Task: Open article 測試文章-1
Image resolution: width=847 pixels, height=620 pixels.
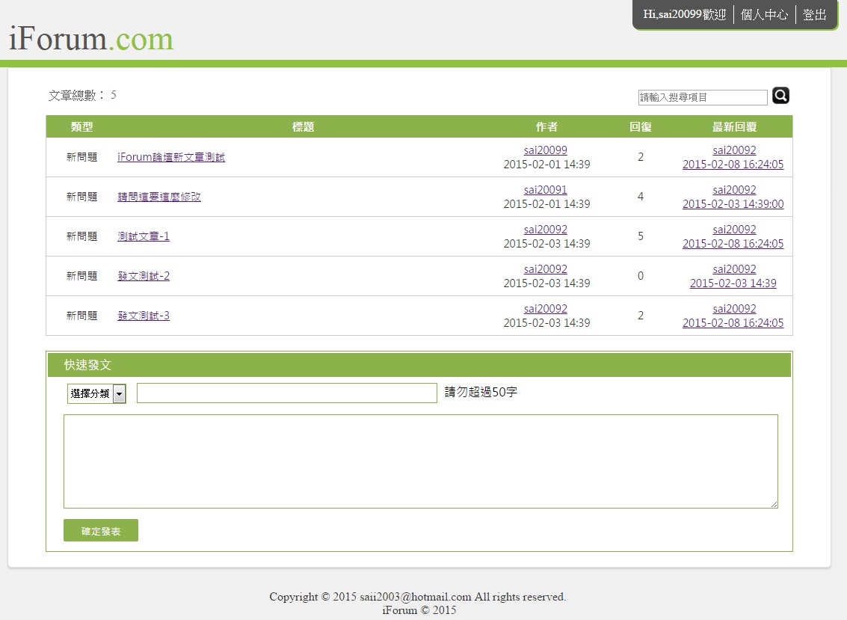Action: 144,236
